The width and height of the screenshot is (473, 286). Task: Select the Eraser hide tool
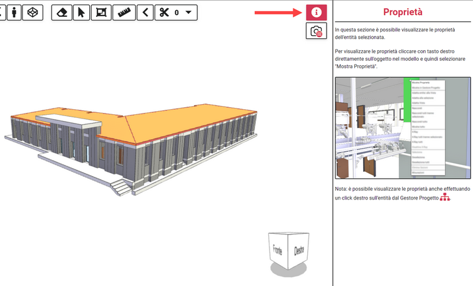(62, 13)
